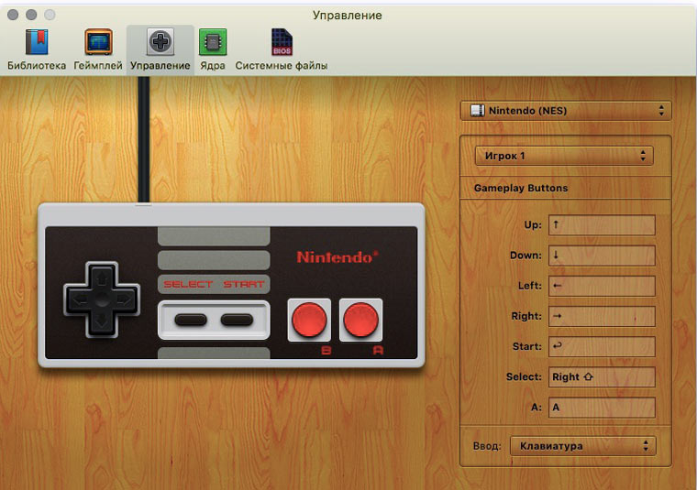Screen dimensions: 697x490
Task: Open the Библиотека preferences tab
Action: tap(37, 49)
